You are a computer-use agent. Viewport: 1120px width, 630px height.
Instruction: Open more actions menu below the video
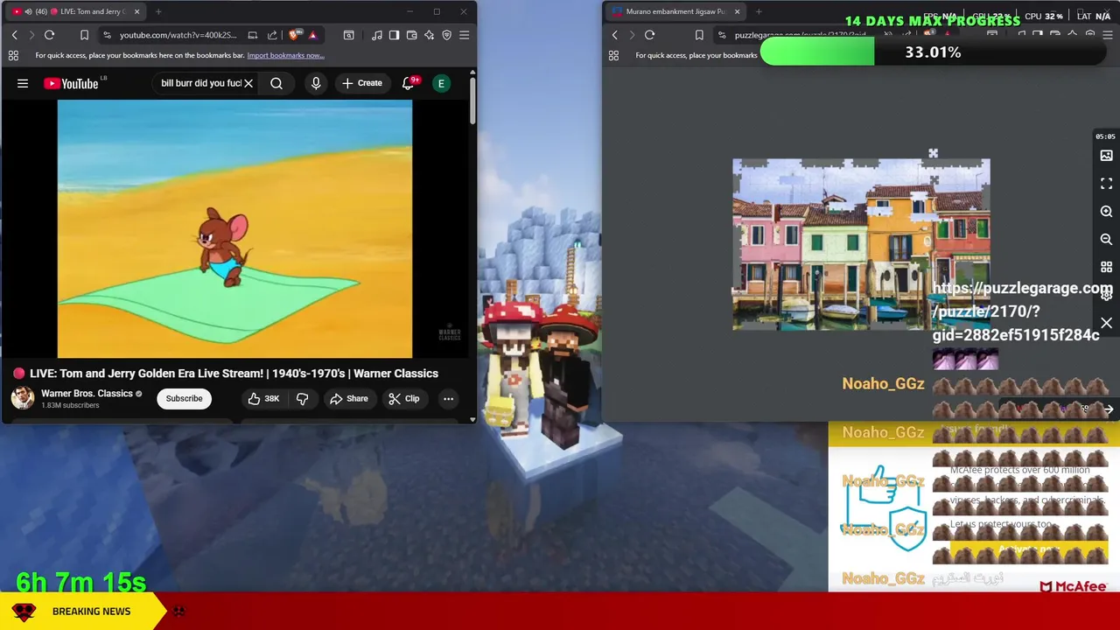point(448,398)
